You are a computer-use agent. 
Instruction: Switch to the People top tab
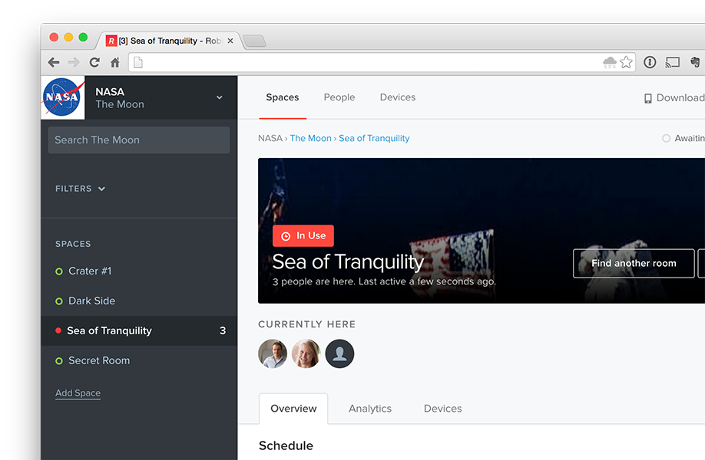tap(339, 97)
